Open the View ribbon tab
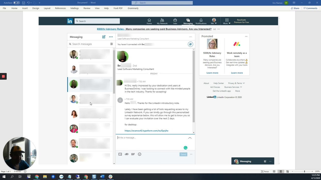The image size is (321, 180). [97, 8]
